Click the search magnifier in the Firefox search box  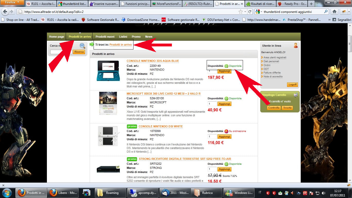[326, 12]
